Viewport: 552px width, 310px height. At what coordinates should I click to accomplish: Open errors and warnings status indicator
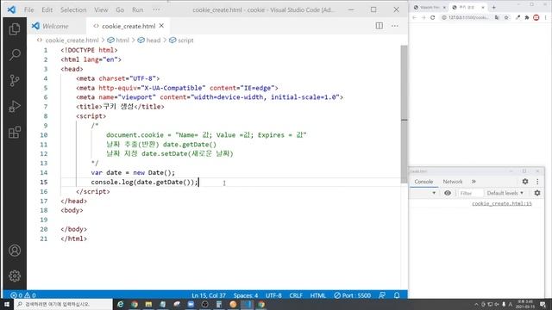tap(23, 295)
